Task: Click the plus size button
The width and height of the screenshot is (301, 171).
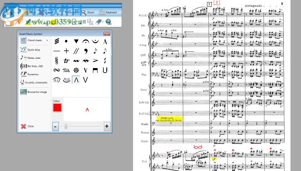Action: 107,126
